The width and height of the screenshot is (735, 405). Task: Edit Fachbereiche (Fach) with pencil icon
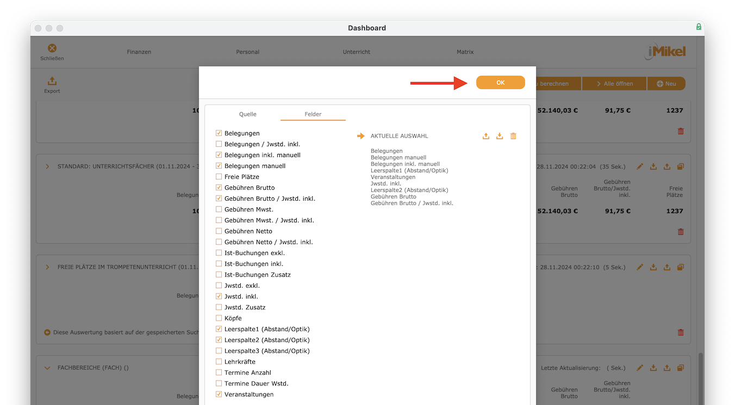click(640, 367)
